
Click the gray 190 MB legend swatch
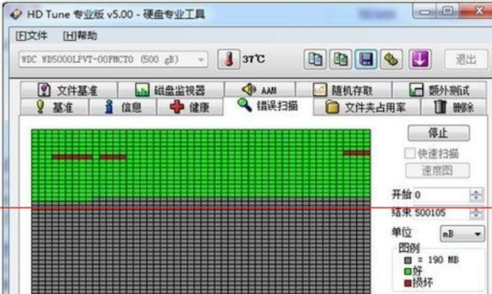(x=408, y=260)
